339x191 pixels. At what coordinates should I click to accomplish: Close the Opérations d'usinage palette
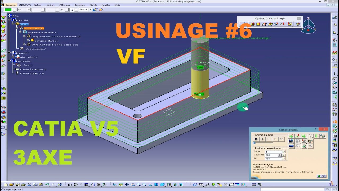point(299,18)
